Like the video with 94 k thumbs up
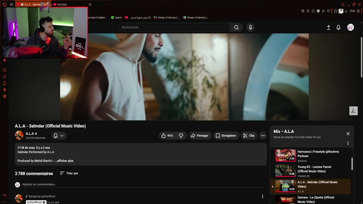363x204 pixels. point(167,136)
